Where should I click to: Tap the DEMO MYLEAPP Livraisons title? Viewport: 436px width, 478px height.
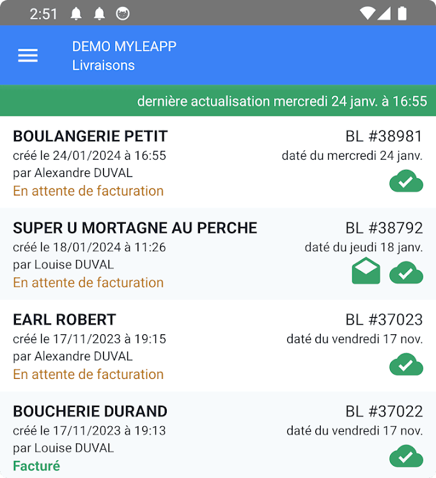[124, 56]
